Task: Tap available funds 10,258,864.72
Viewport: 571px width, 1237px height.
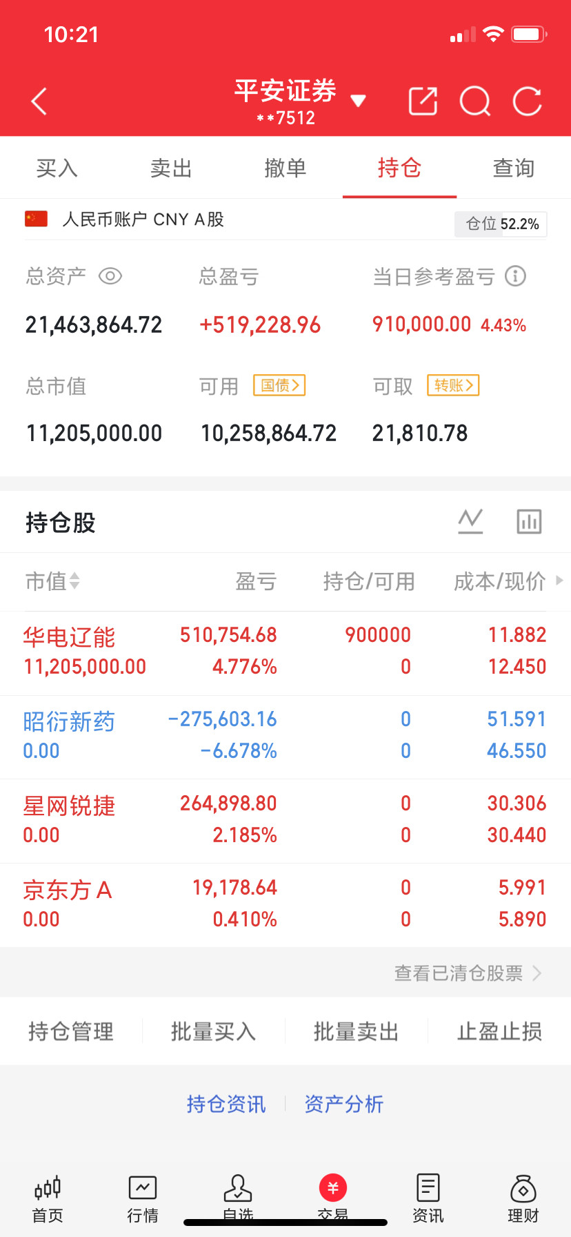Action: coord(268,433)
